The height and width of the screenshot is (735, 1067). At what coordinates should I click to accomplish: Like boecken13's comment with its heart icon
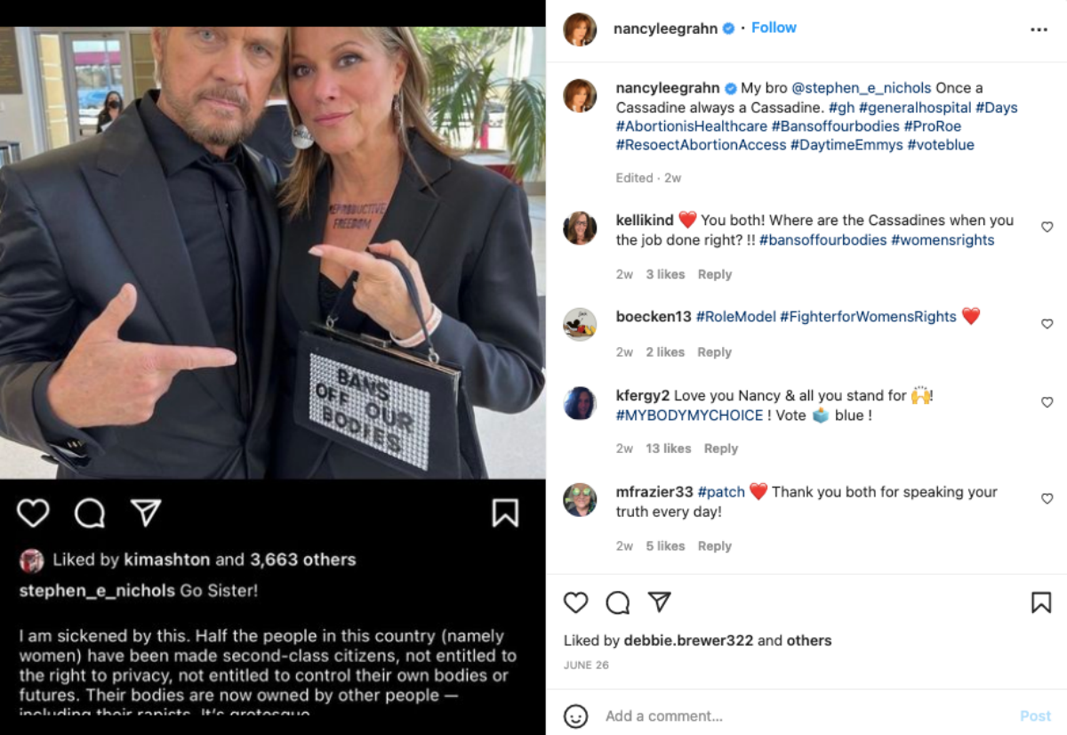click(1047, 322)
